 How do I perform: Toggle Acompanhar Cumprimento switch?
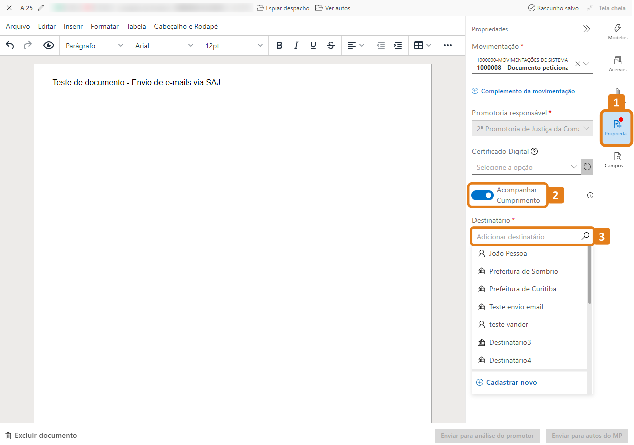[x=483, y=195]
